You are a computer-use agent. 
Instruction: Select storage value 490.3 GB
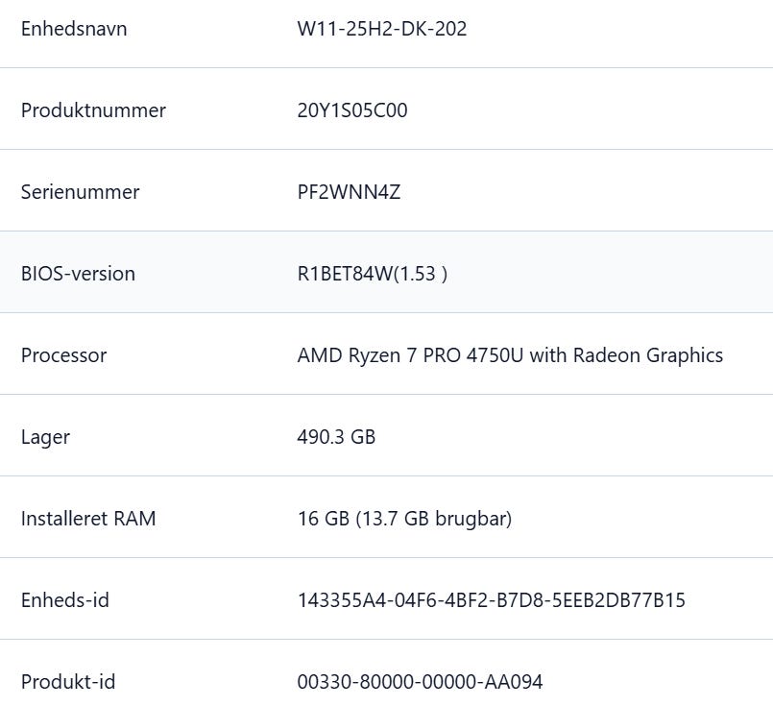click(x=336, y=437)
